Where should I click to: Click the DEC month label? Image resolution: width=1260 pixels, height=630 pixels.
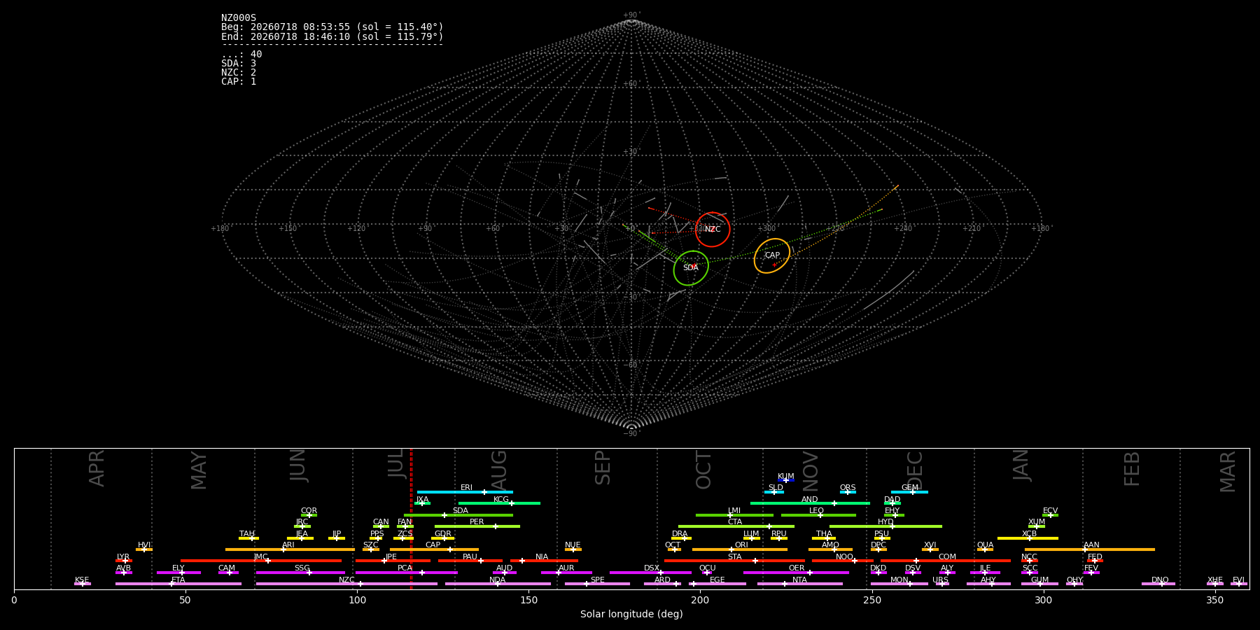[915, 470]
